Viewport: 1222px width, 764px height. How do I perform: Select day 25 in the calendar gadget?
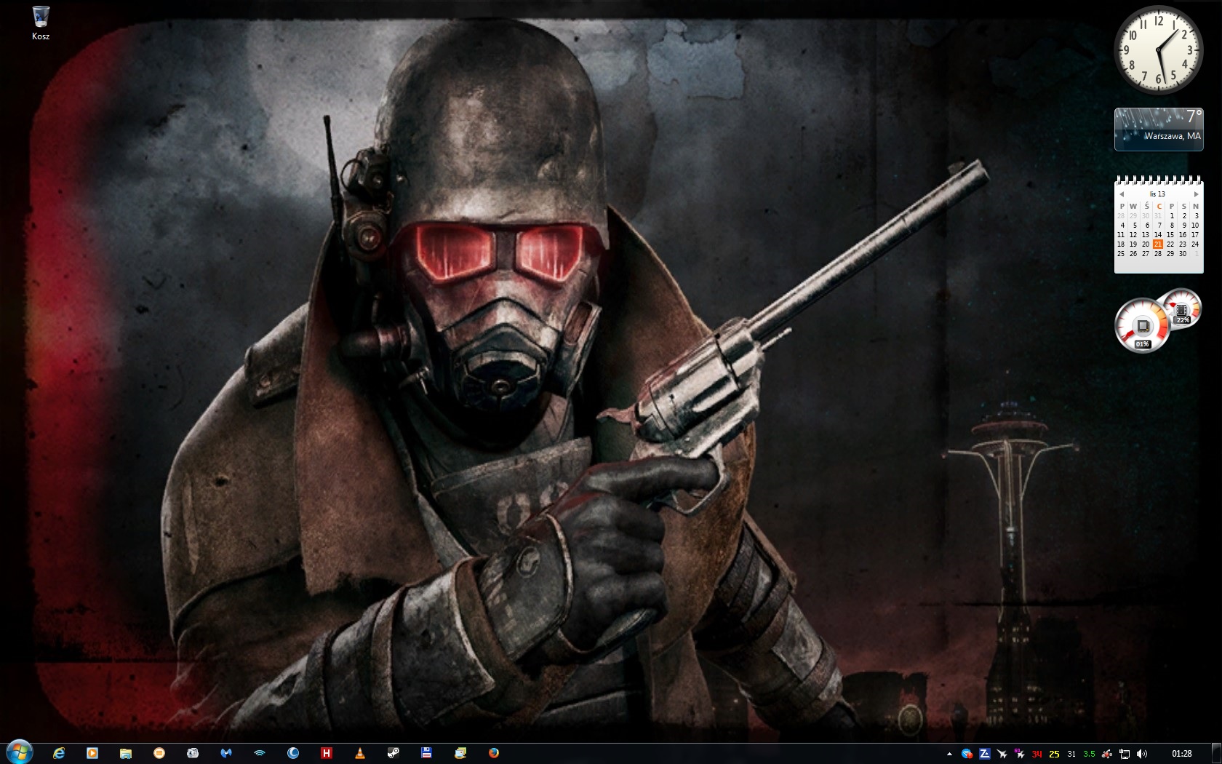point(1121,254)
